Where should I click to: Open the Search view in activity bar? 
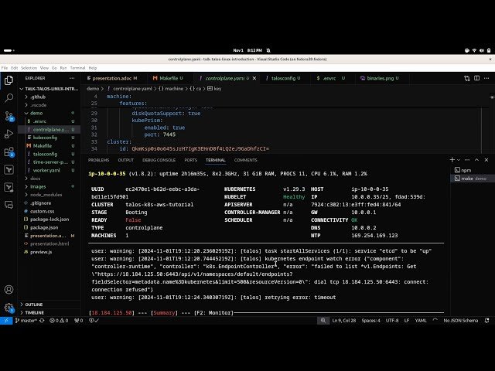9,98
